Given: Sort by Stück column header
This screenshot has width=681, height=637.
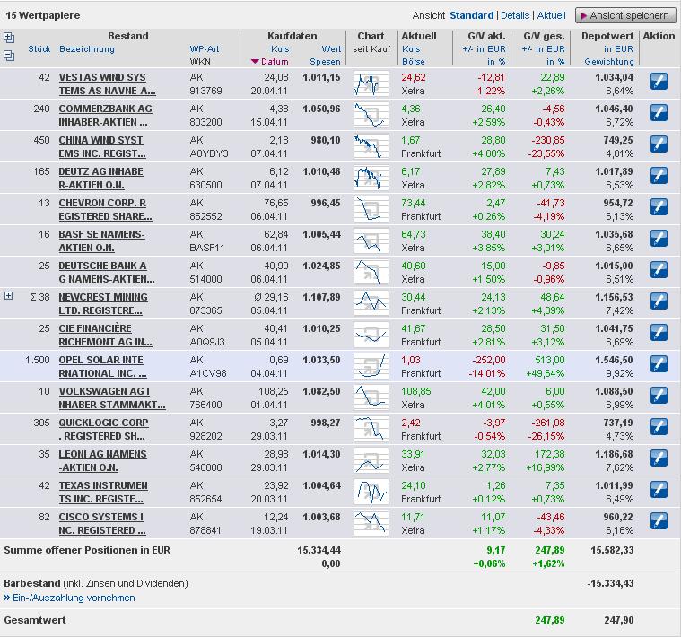Looking at the screenshot, I should point(39,49).
